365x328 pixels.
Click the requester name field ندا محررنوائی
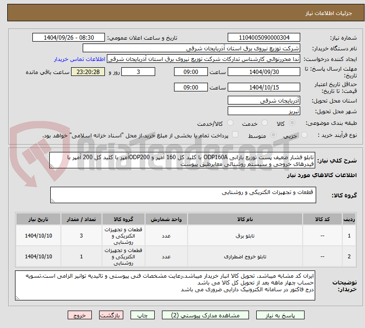[204, 59]
